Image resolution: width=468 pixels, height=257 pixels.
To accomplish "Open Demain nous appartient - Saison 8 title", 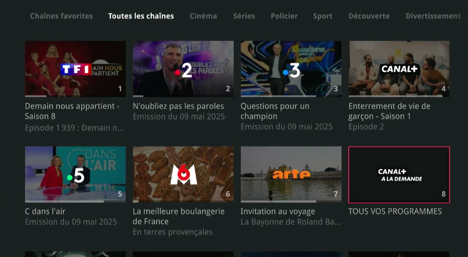I will tap(72, 111).
